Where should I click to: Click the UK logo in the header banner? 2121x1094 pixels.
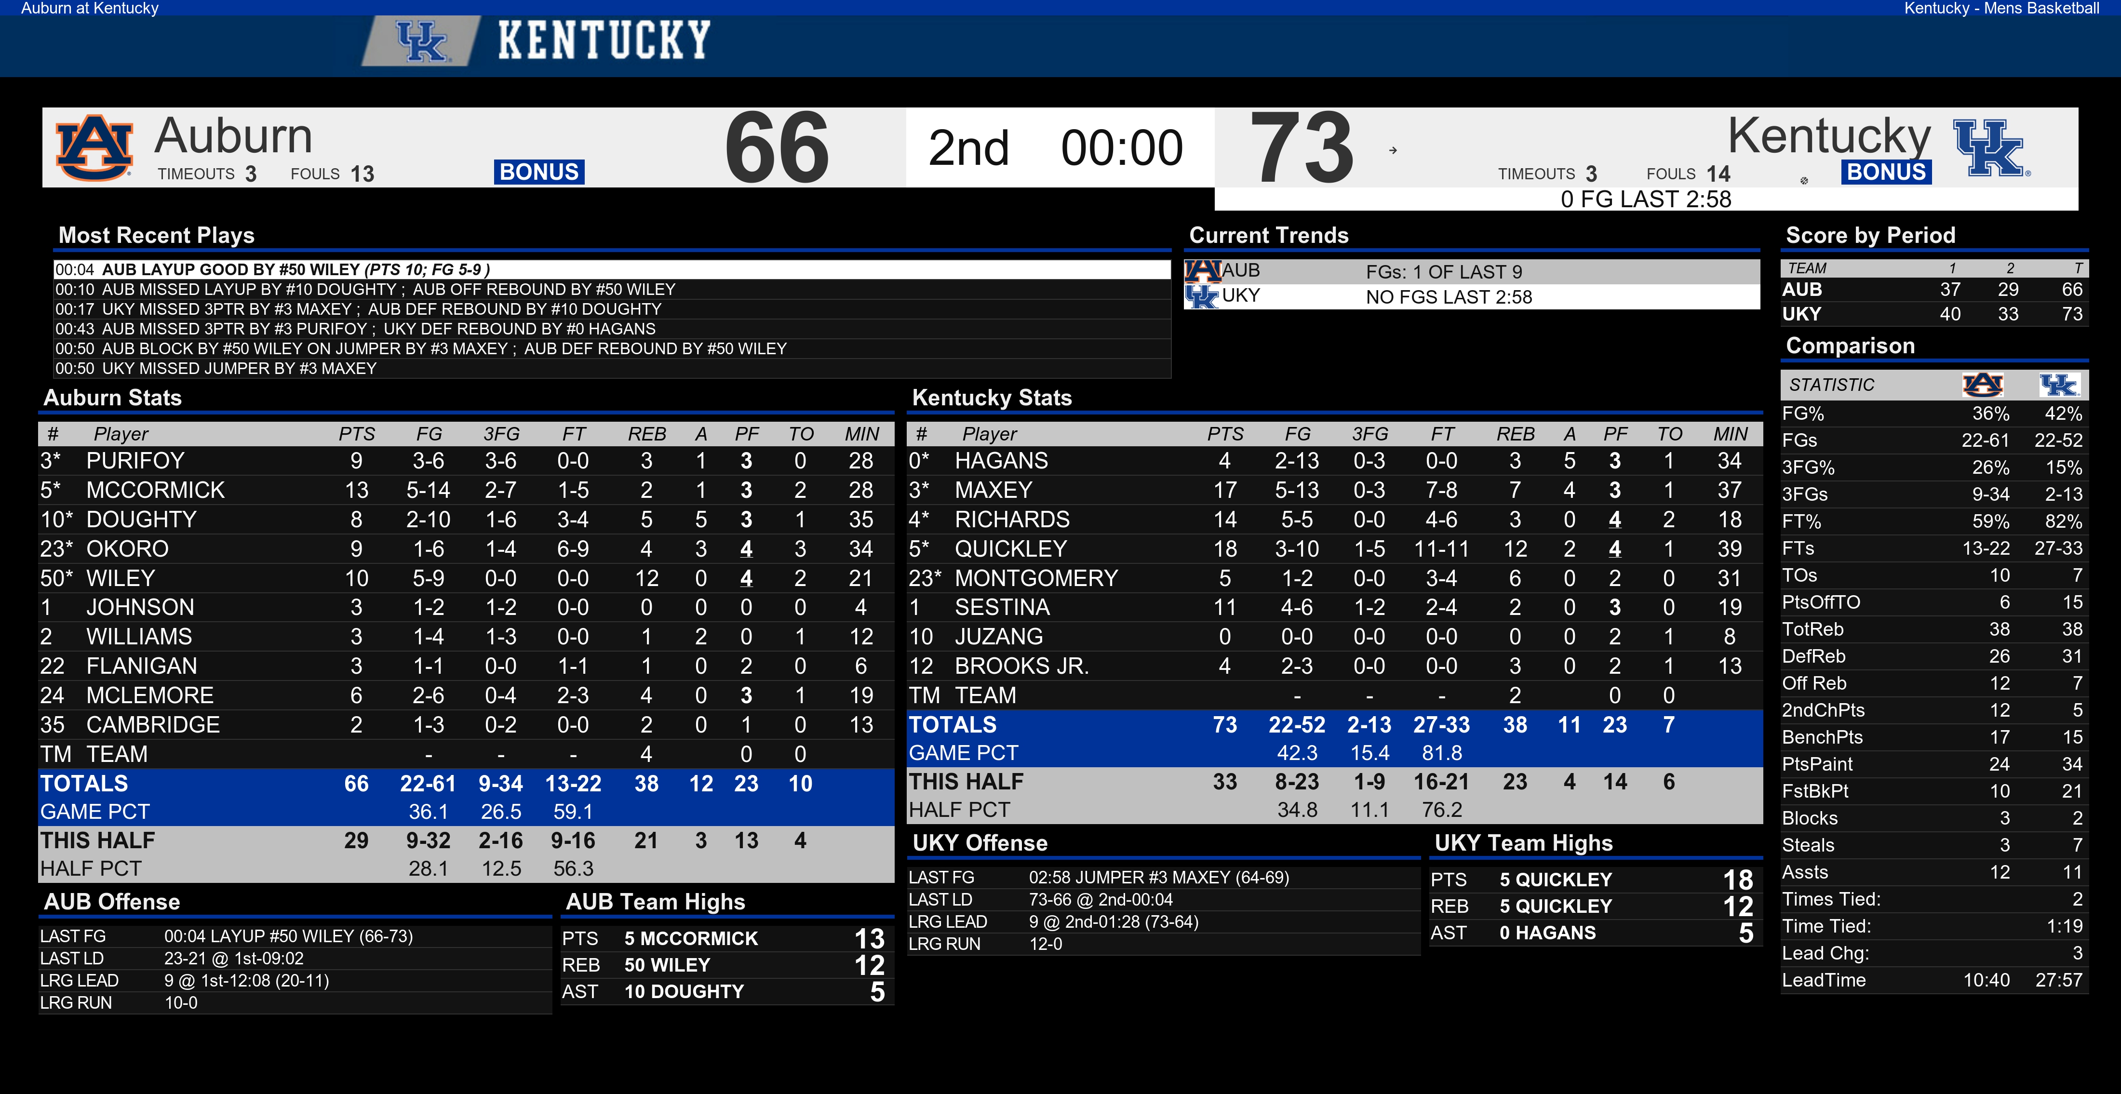422,40
